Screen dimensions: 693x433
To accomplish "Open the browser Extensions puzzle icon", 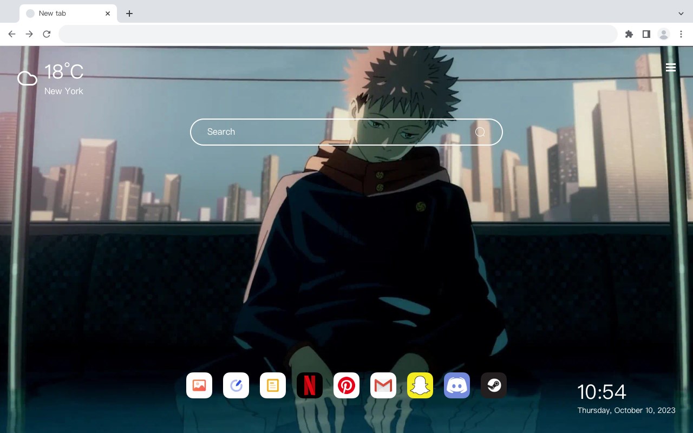I will coord(629,34).
